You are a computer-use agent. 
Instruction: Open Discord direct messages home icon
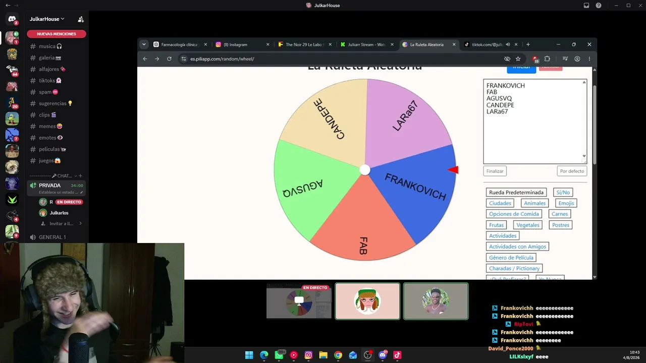12,19
